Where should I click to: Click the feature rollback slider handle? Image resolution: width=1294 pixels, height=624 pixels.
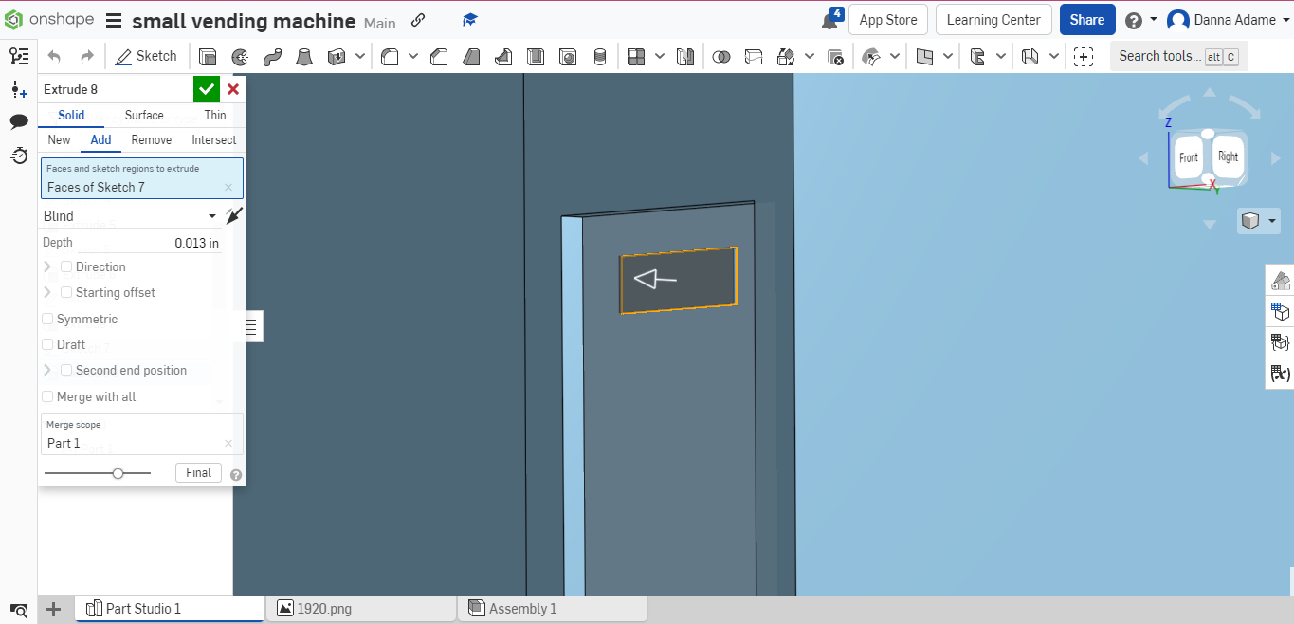point(118,472)
